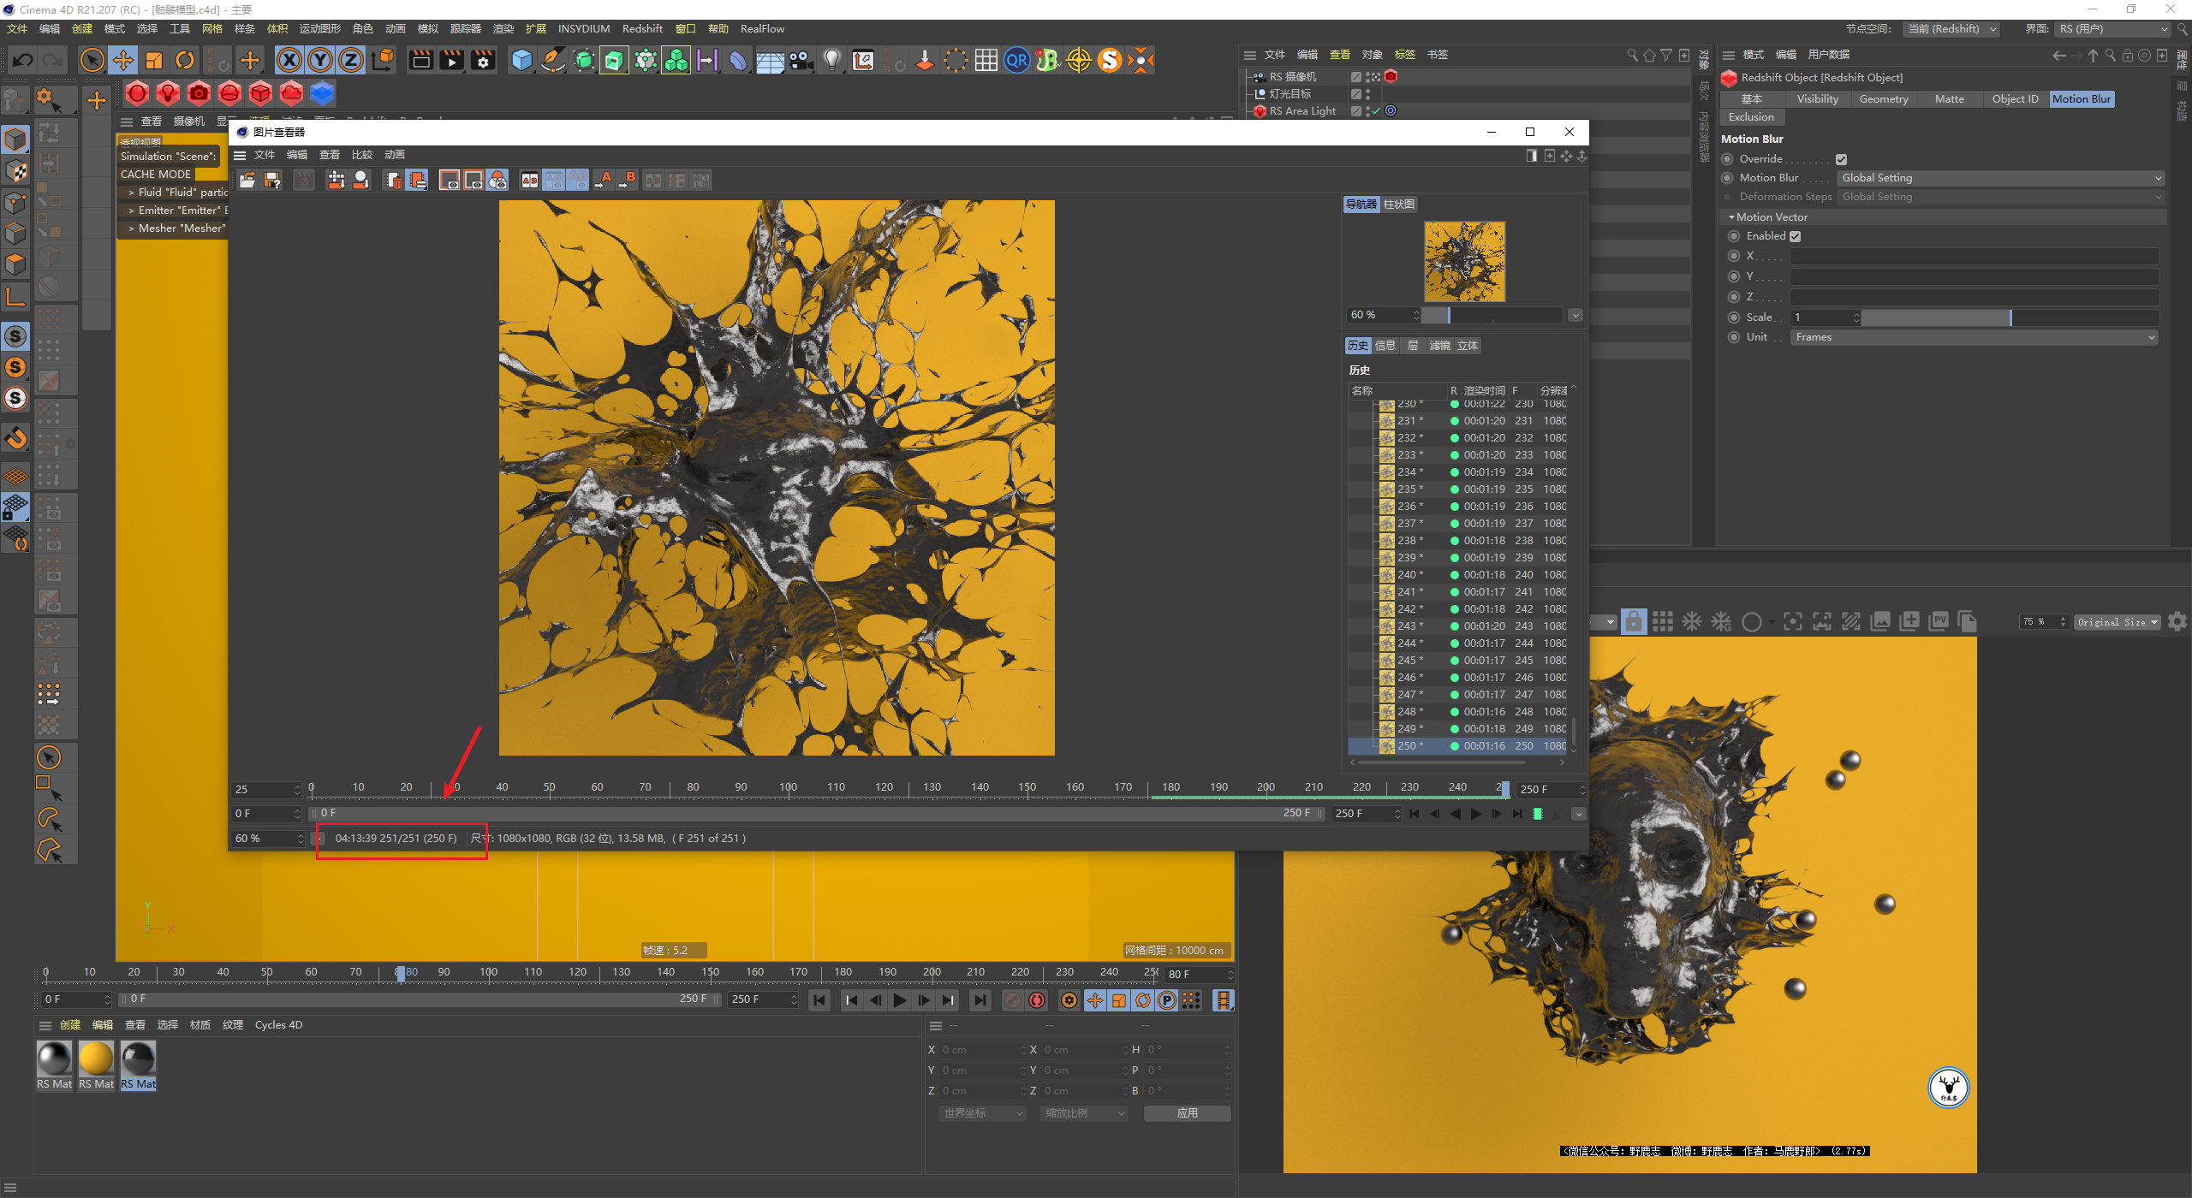The width and height of the screenshot is (2192, 1198).
Task: Add a Camera object icon
Action: click(801, 60)
